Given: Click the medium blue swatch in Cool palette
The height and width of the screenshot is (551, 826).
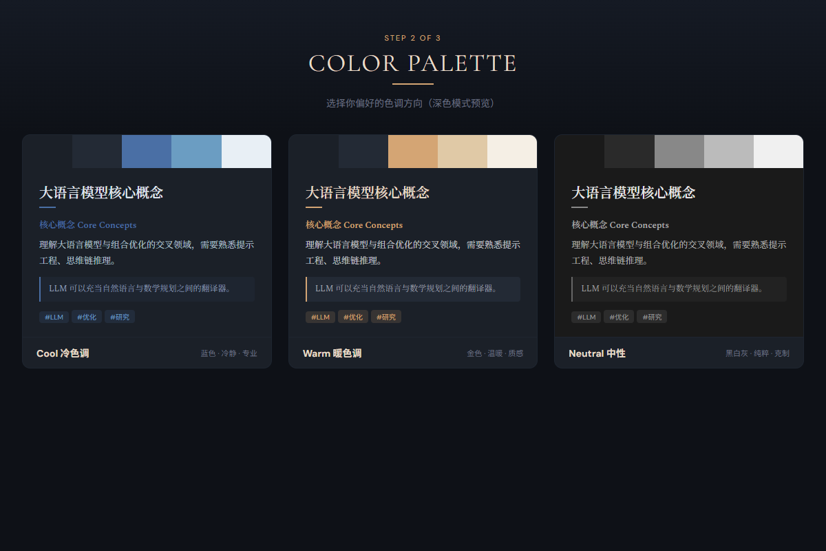Looking at the screenshot, I should (x=147, y=151).
